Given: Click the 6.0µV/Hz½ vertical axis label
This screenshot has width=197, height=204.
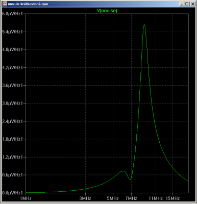Looking at the screenshot, I should (x=12, y=14).
